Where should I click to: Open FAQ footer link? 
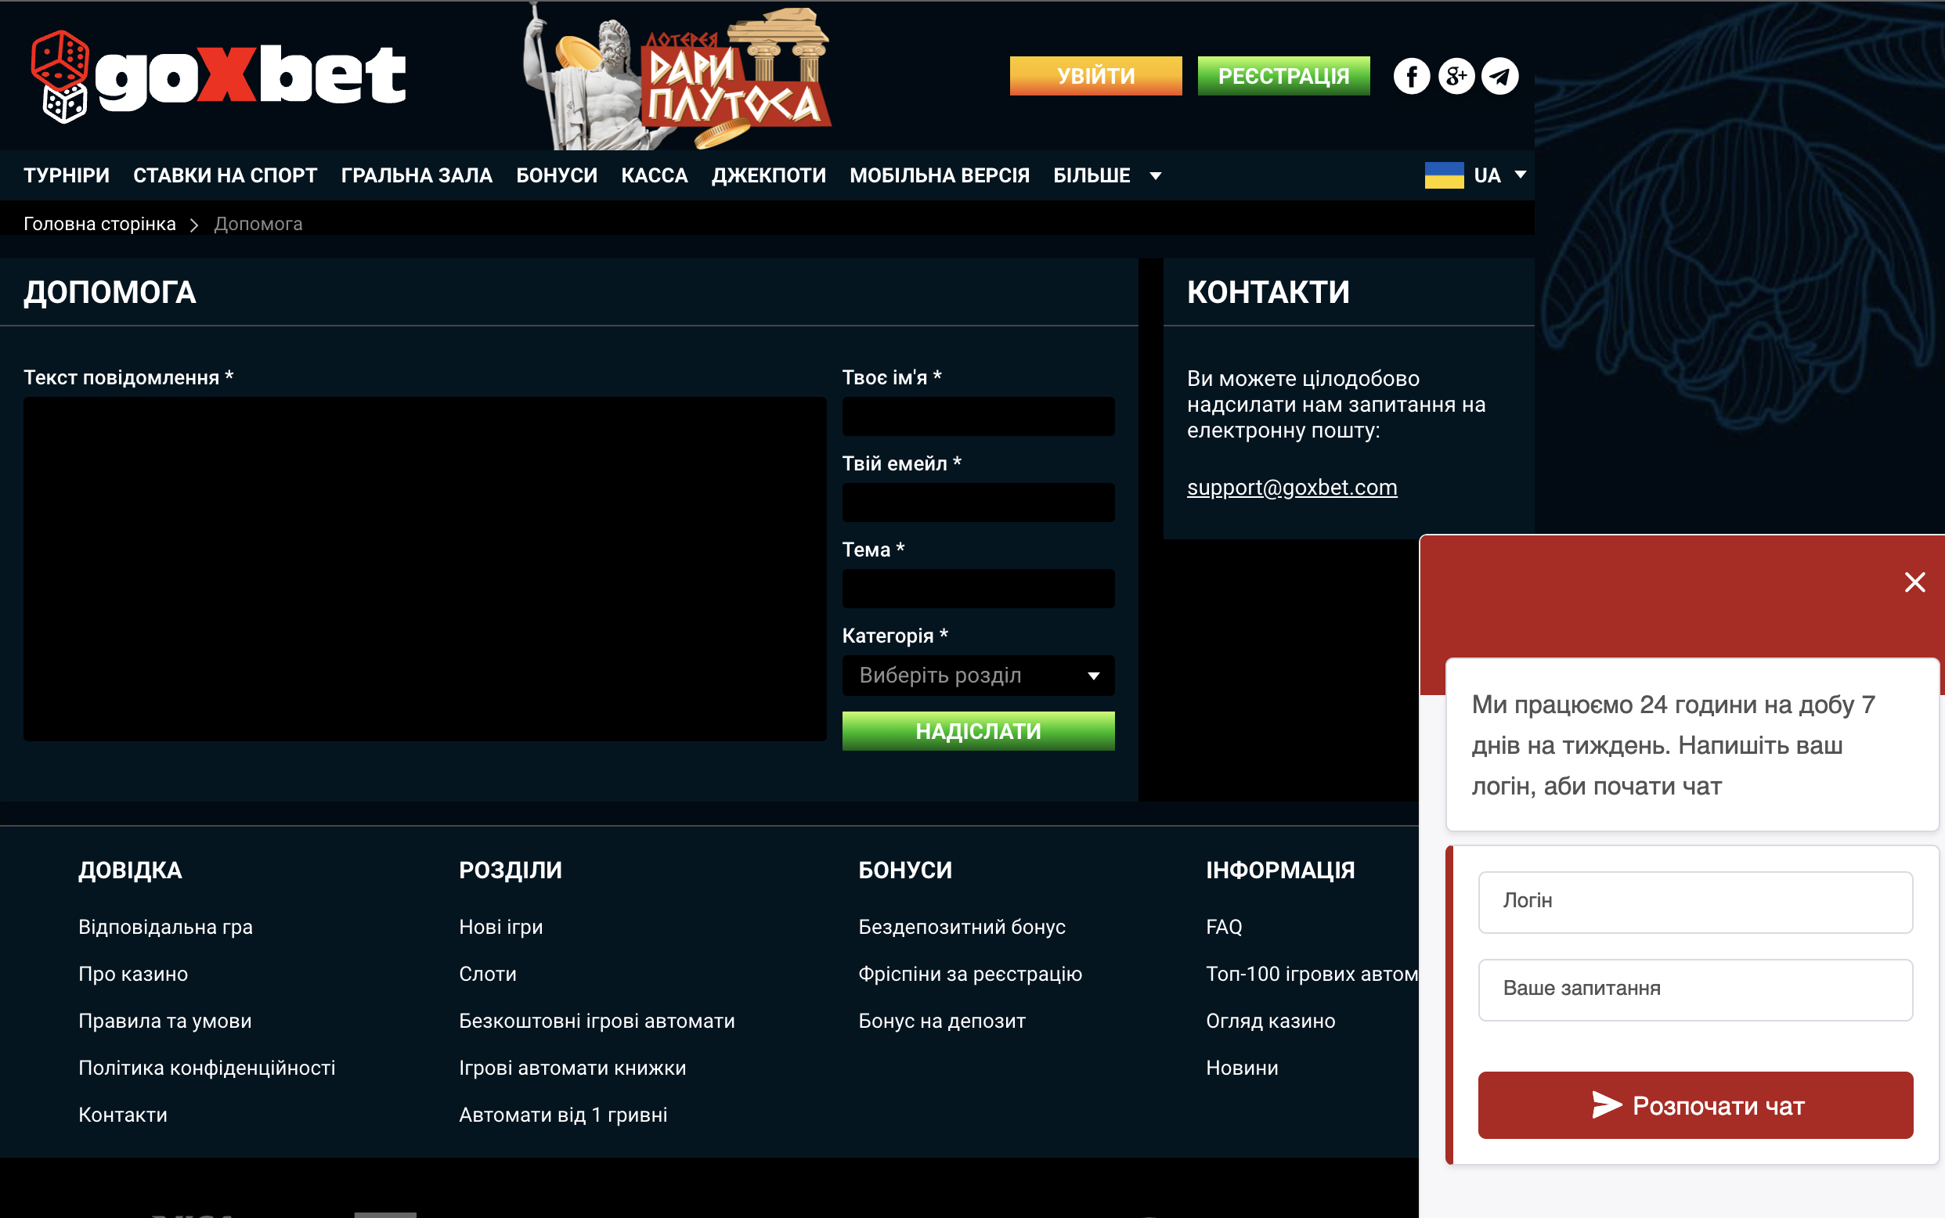click(1223, 927)
